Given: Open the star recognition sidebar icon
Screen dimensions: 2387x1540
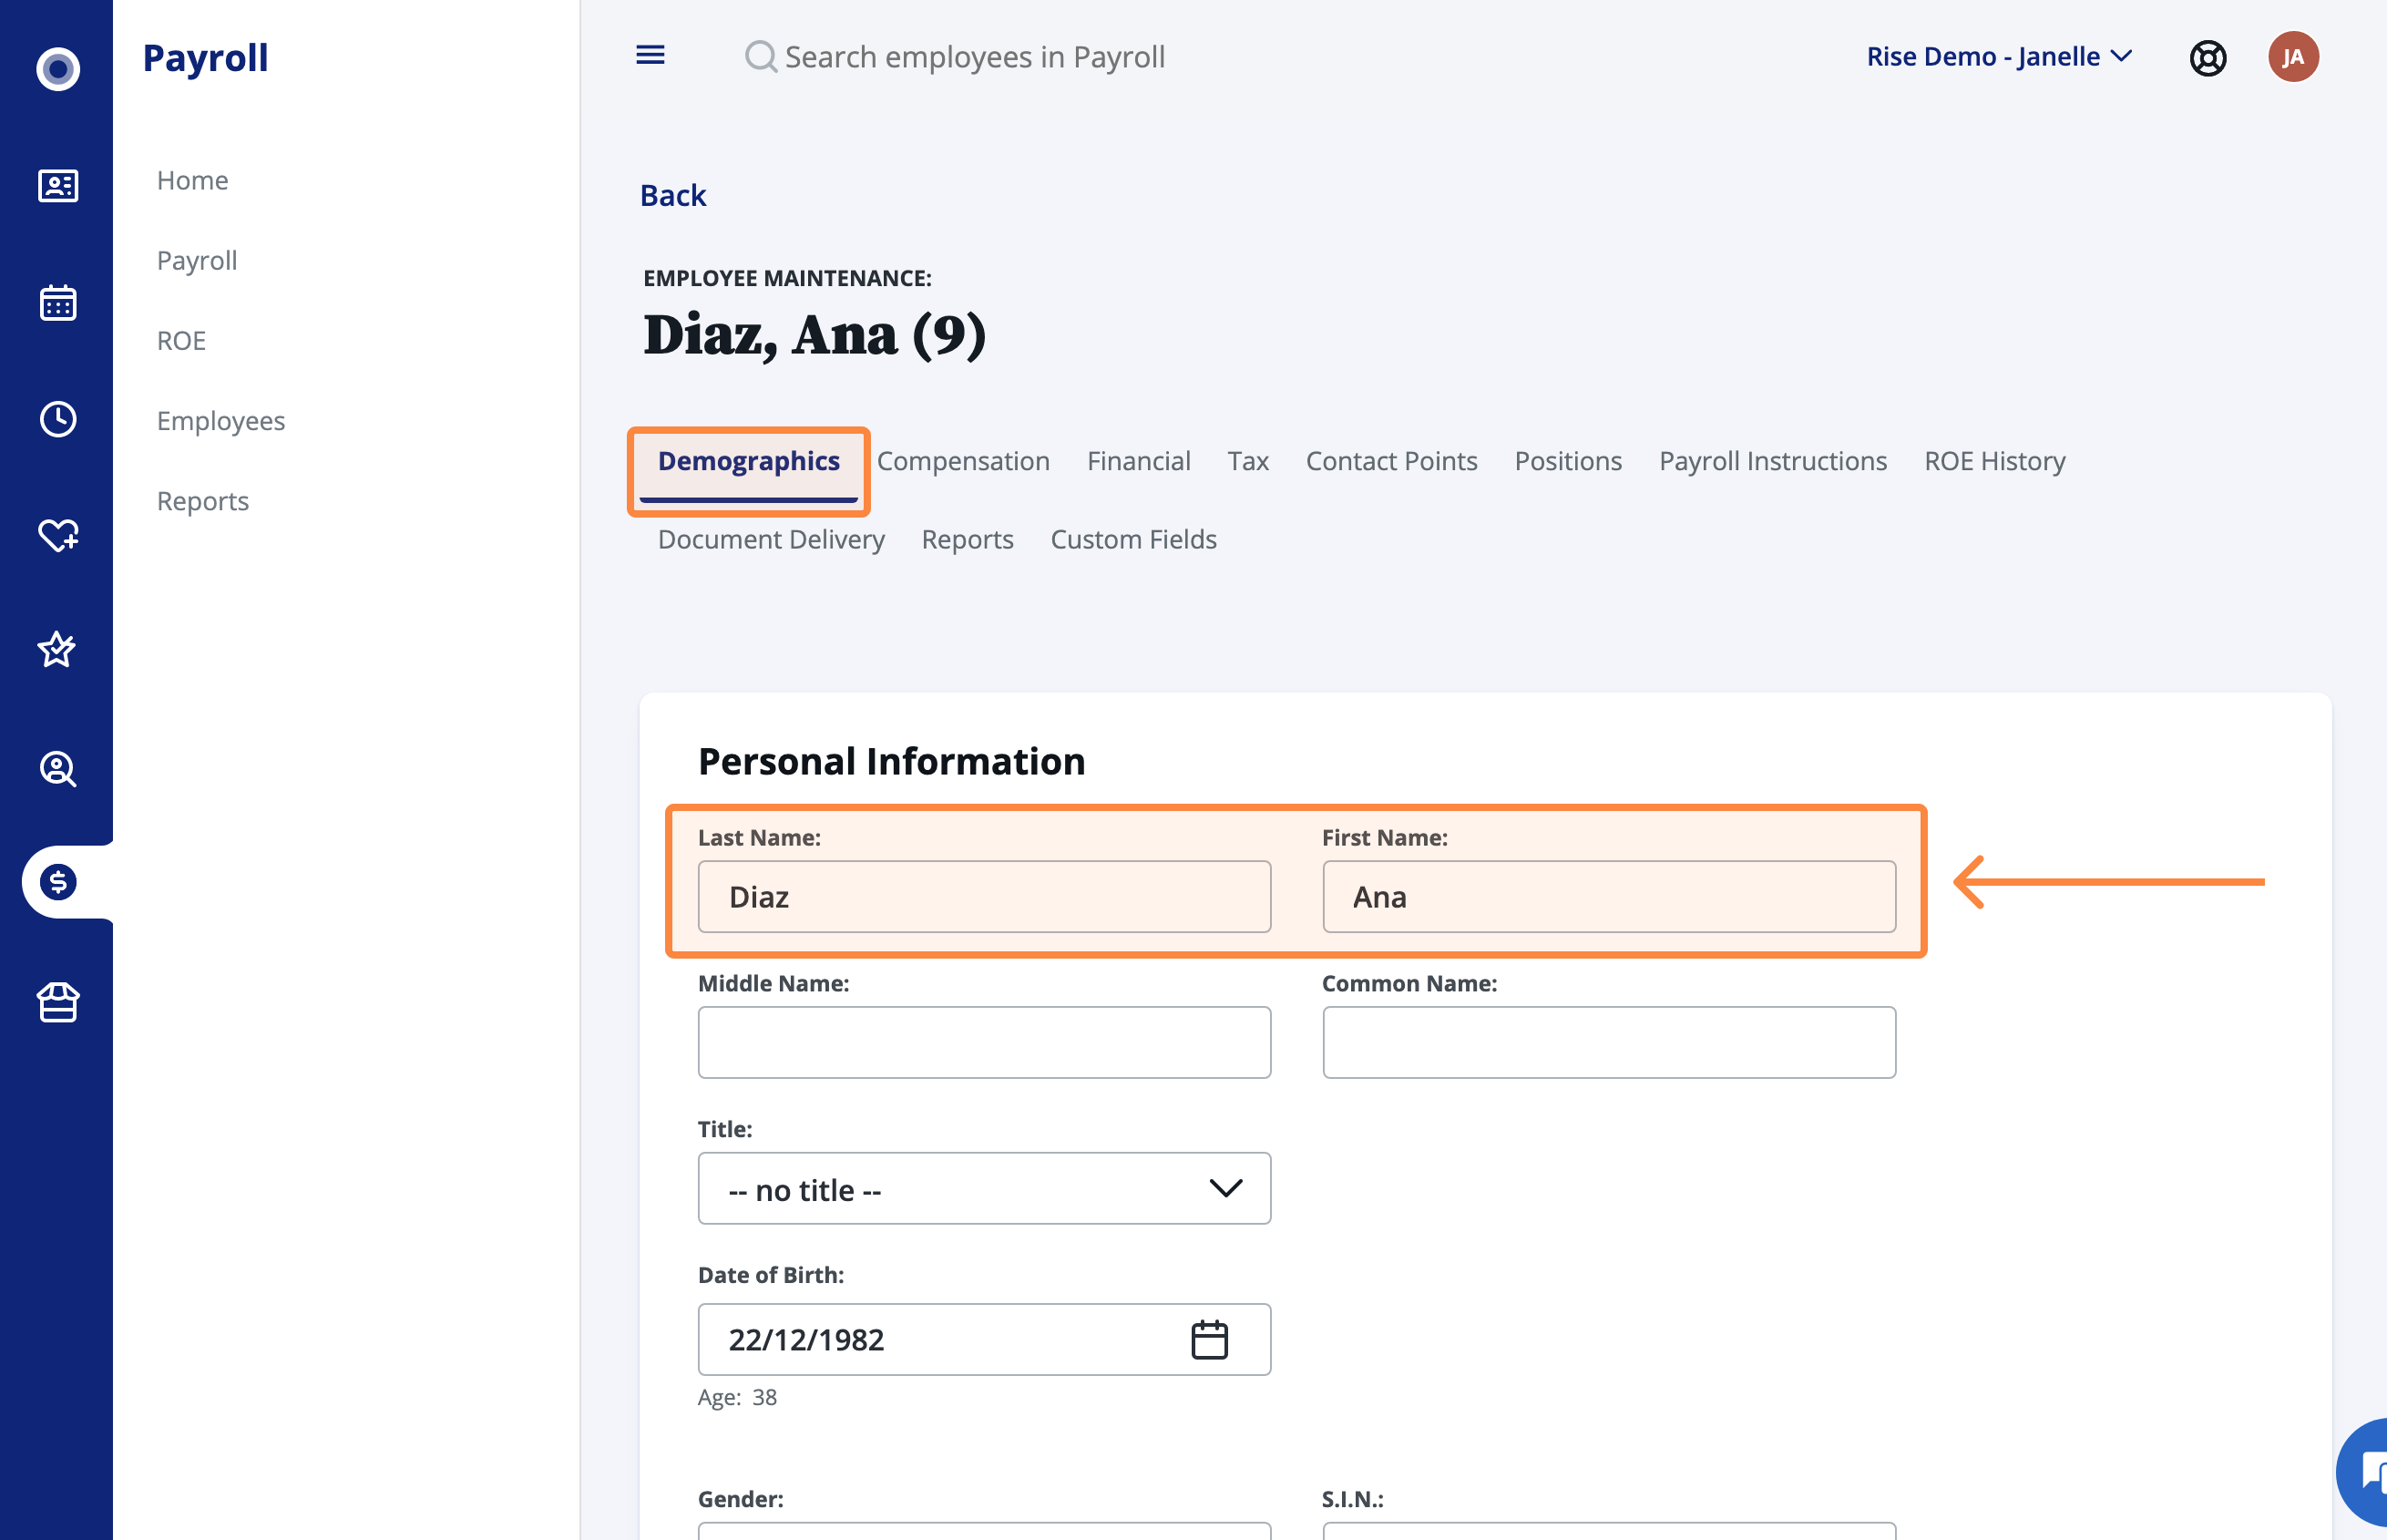Looking at the screenshot, I should click(x=57, y=650).
